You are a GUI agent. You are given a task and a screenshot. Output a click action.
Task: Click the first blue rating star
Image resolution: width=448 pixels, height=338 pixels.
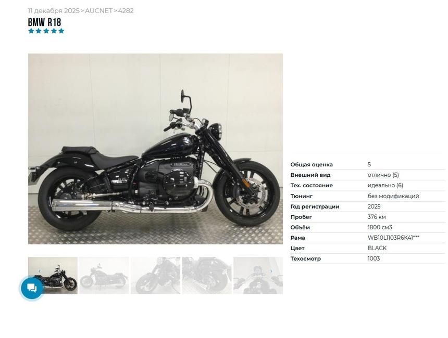pyautogui.click(x=31, y=31)
